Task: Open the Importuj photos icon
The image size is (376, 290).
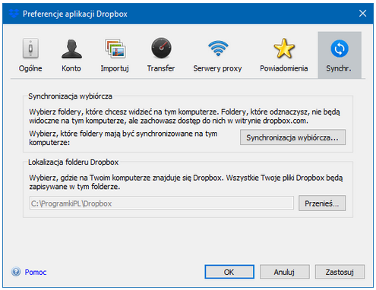Action: click(115, 49)
